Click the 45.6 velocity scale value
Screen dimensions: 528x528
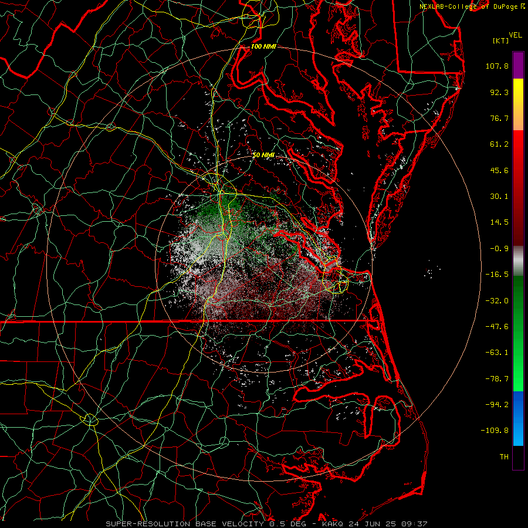coord(499,170)
